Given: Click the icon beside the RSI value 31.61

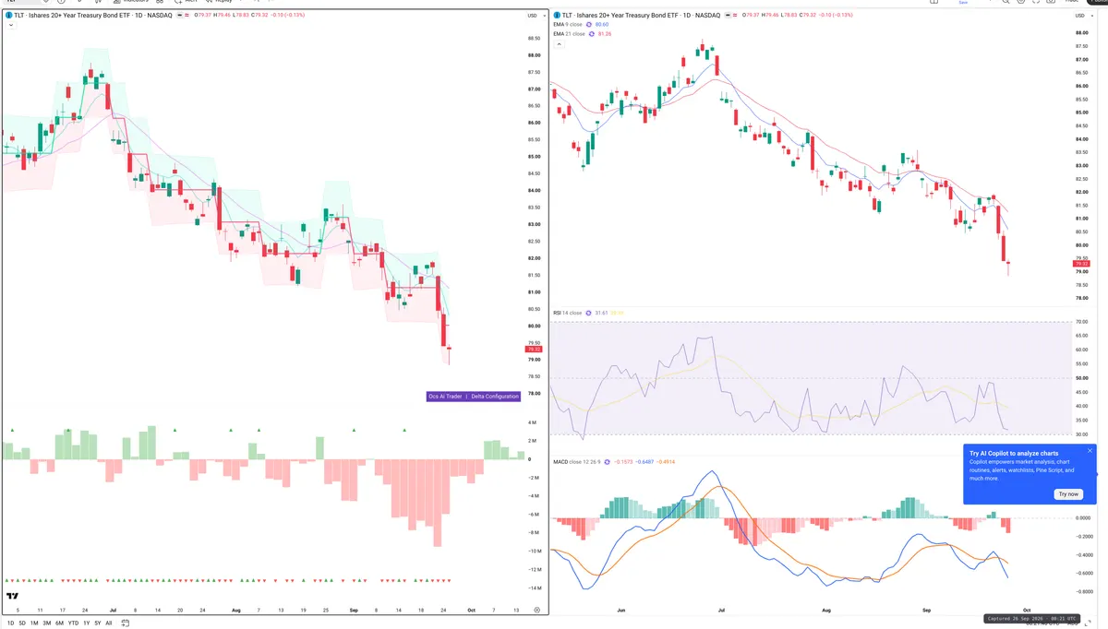Looking at the screenshot, I should click(589, 313).
